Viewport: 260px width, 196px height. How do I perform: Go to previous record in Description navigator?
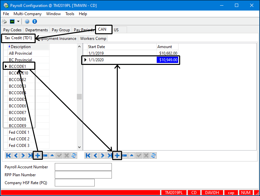[x=16, y=155]
